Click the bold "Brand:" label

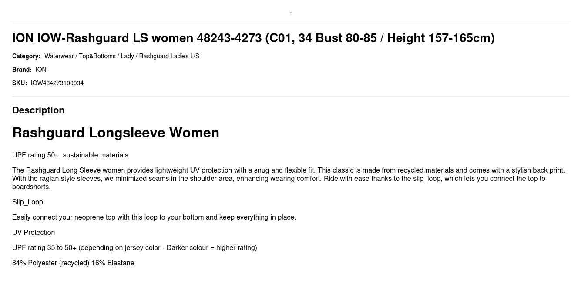(22, 70)
